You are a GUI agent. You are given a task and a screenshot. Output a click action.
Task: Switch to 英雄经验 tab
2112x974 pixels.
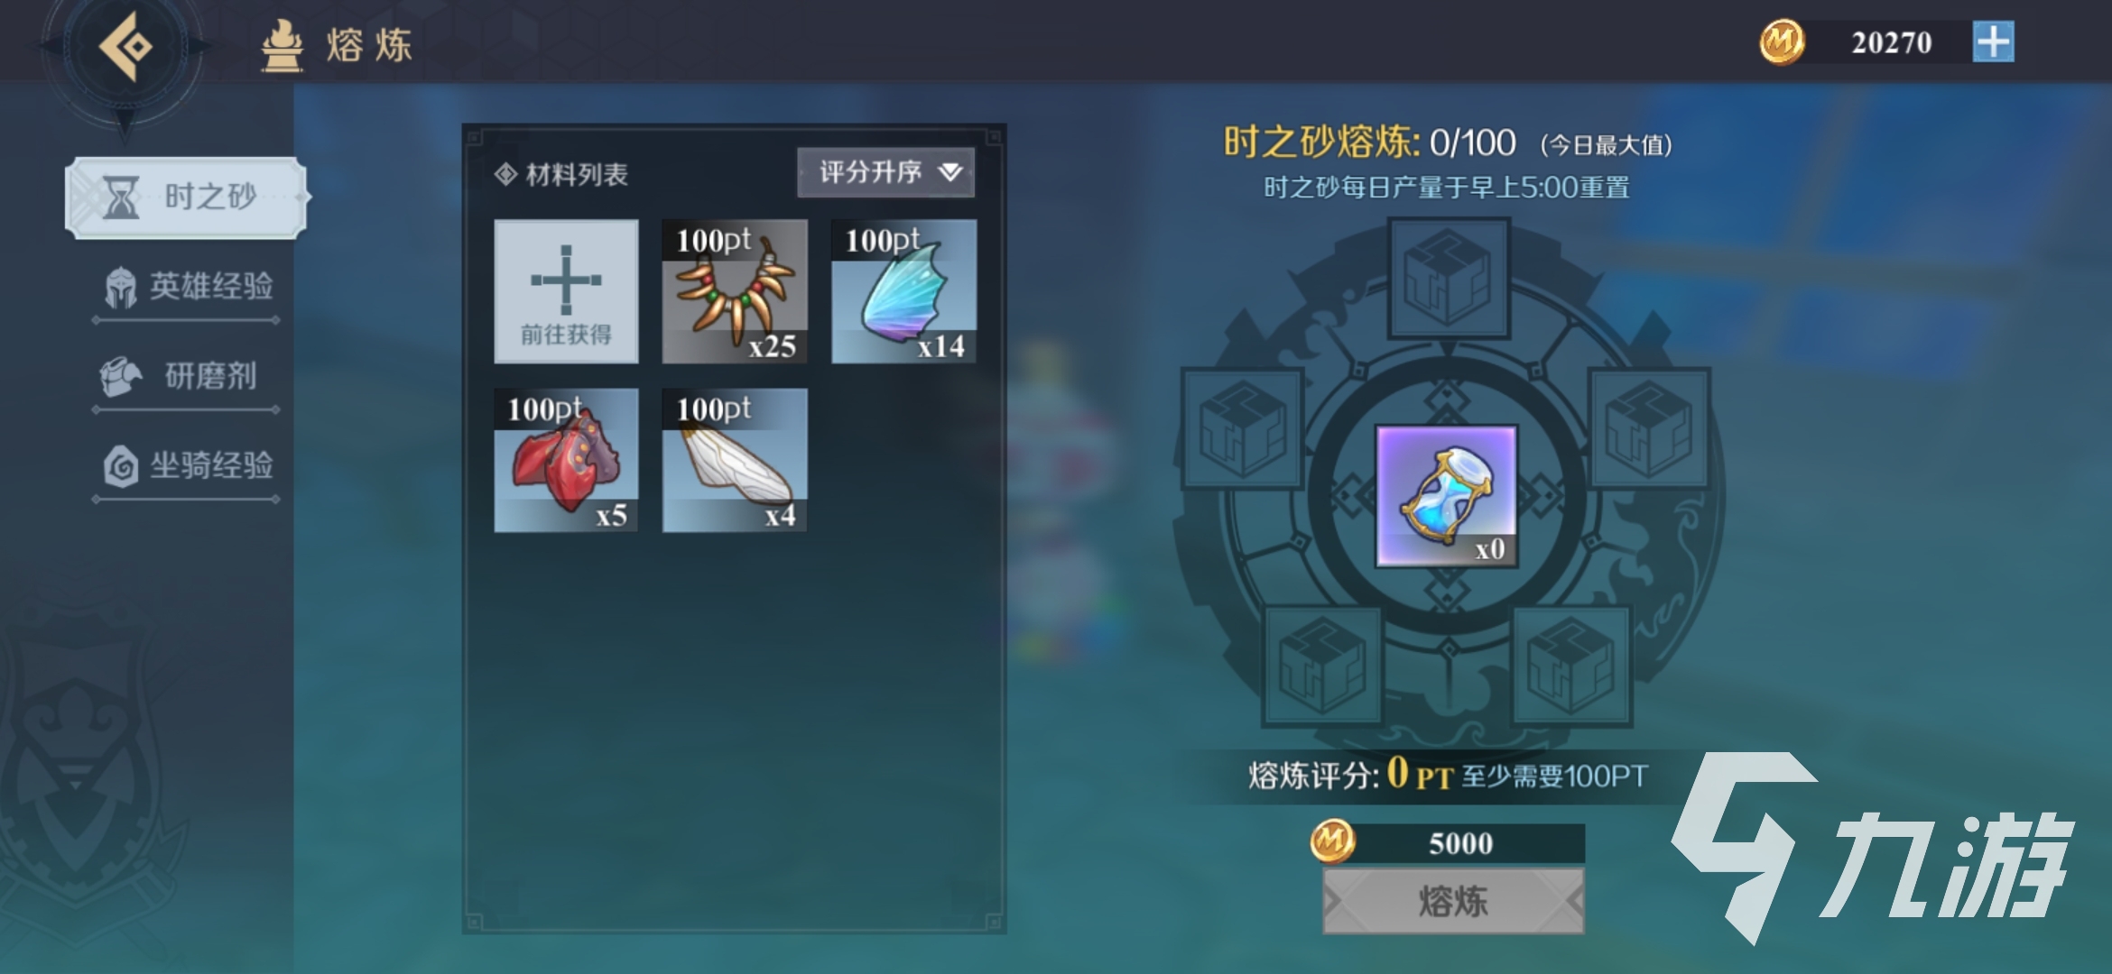187,287
